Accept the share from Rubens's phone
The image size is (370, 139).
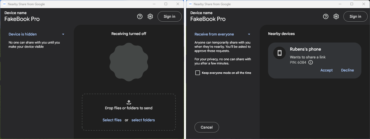click(x=326, y=70)
